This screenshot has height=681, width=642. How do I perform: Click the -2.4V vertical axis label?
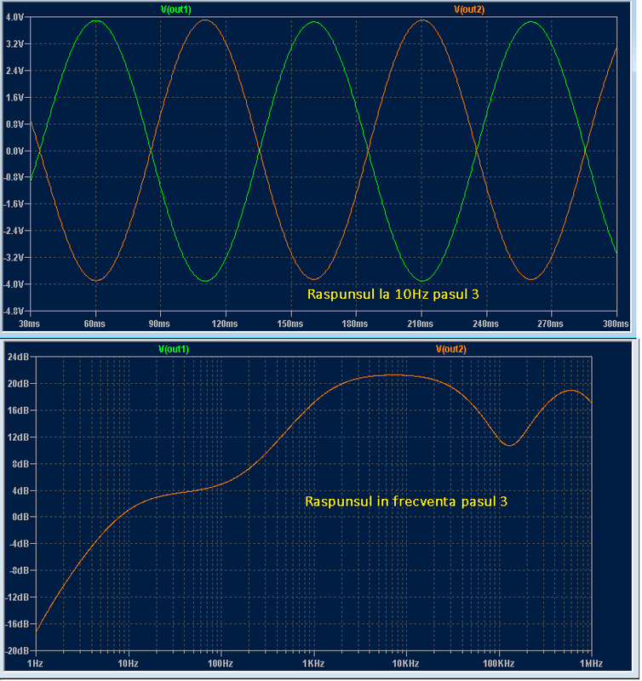tap(14, 231)
